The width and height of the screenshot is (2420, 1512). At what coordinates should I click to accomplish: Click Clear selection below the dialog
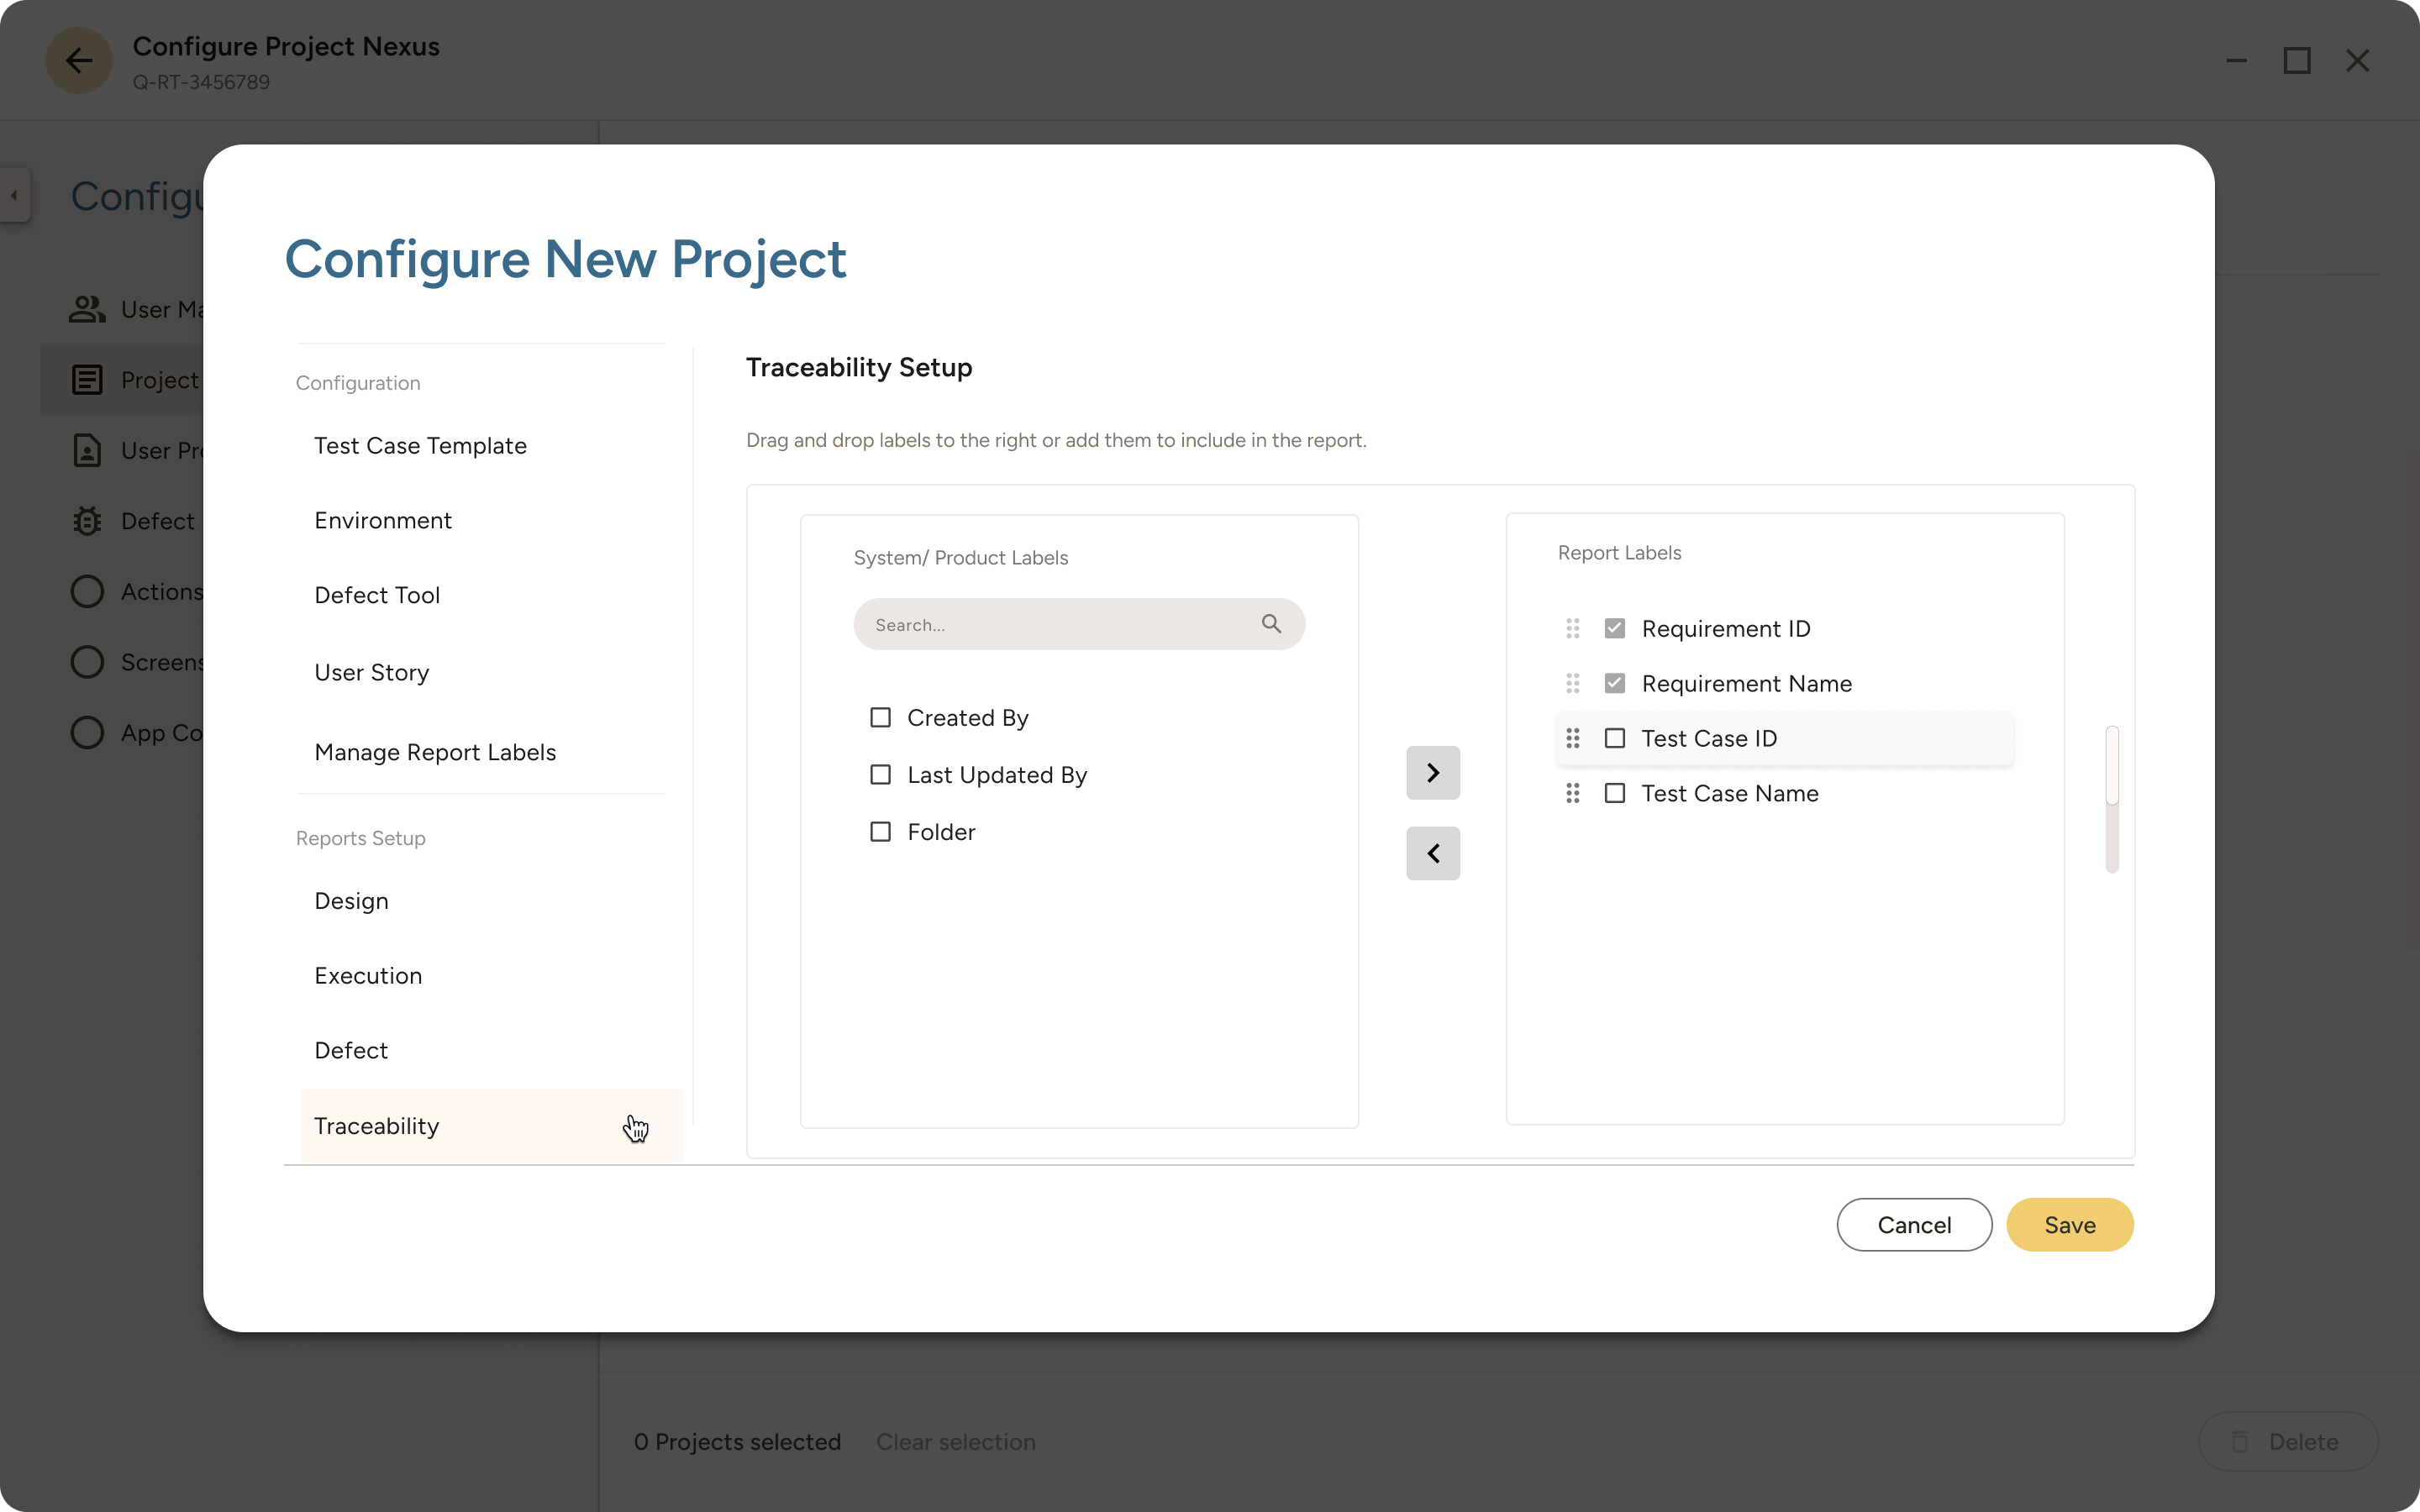955,1441
